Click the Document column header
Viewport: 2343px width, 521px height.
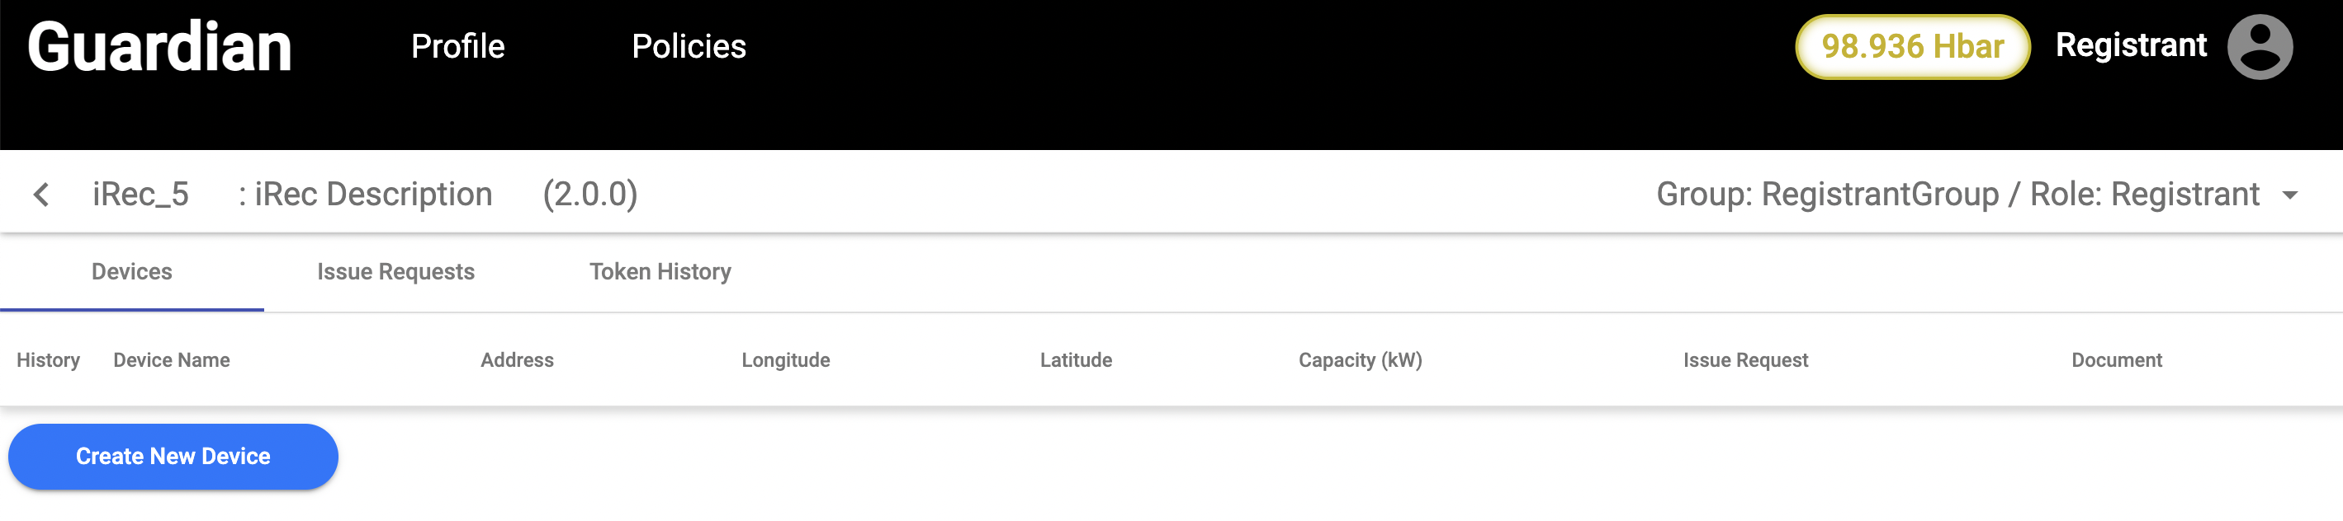coord(2116,360)
